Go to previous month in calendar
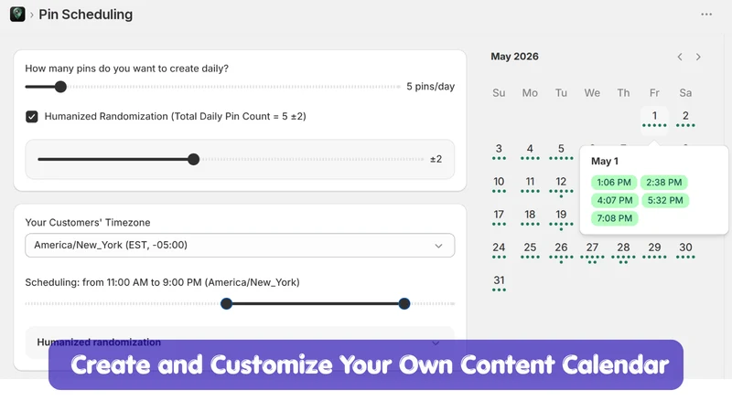This screenshot has width=732, height=411. pos(680,57)
